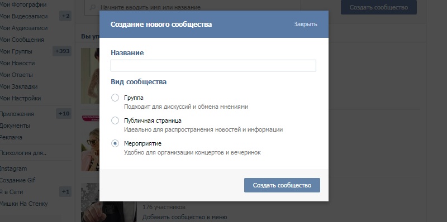Click the +393 counter badge near Группы

point(62,51)
